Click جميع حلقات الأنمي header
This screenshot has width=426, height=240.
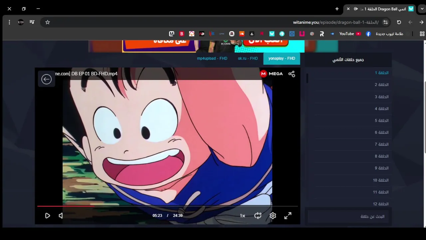click(348, 60)
